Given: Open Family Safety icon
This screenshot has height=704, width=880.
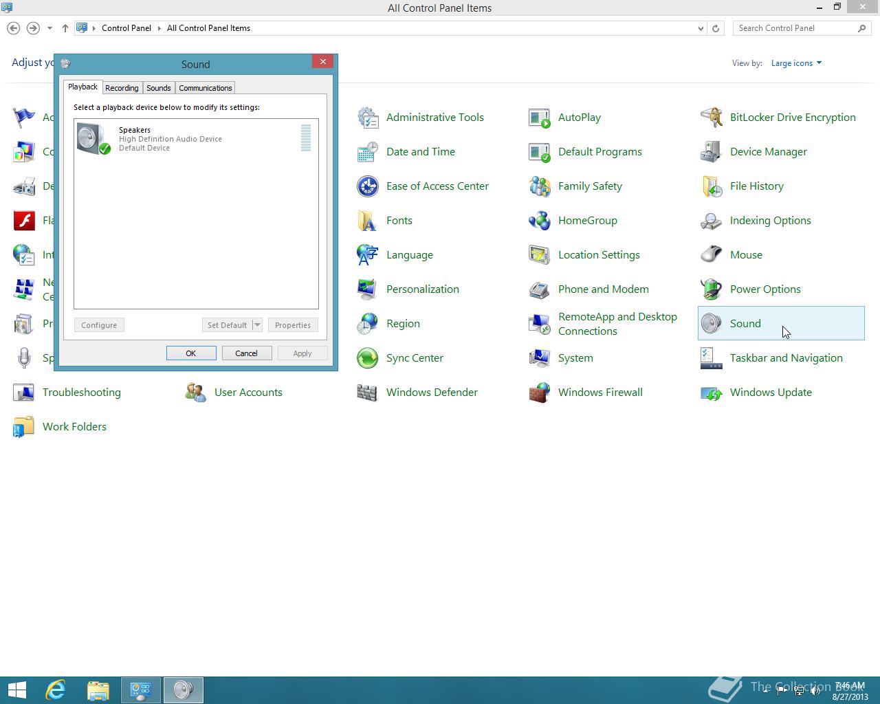Looking at the screenshot, I should [x=540, y=186].
